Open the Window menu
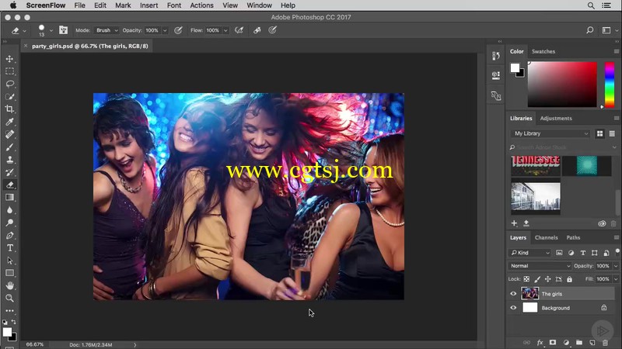The height and width of the screenshot is (349, 622). (259, 5)
